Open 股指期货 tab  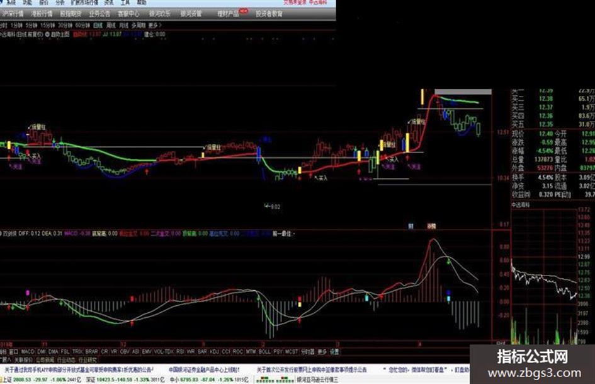tap(71, 14)
